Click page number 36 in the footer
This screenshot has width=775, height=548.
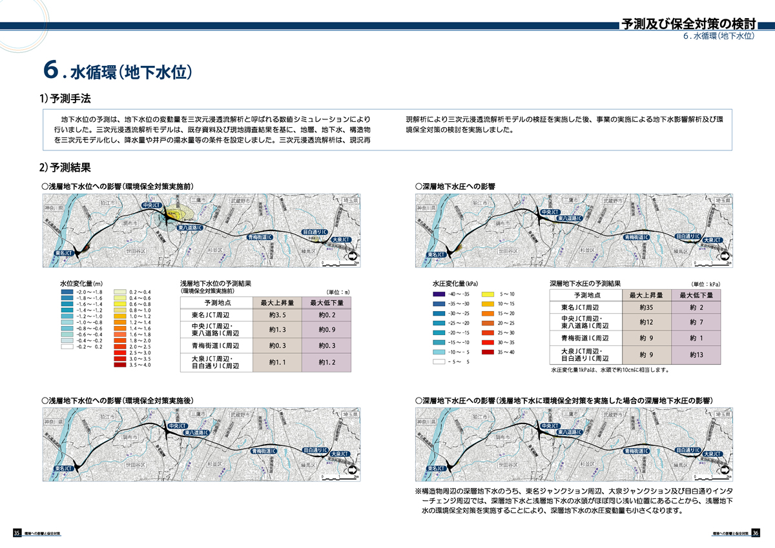pos(757,533)
